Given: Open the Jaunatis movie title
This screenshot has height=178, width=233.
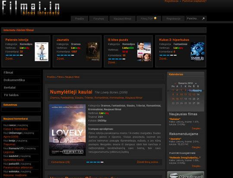Looking at the screenshot, I should (63, 40).
